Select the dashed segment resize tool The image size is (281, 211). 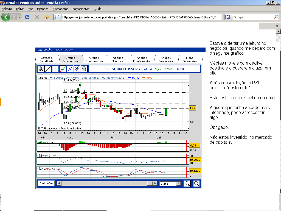(70, 69)
